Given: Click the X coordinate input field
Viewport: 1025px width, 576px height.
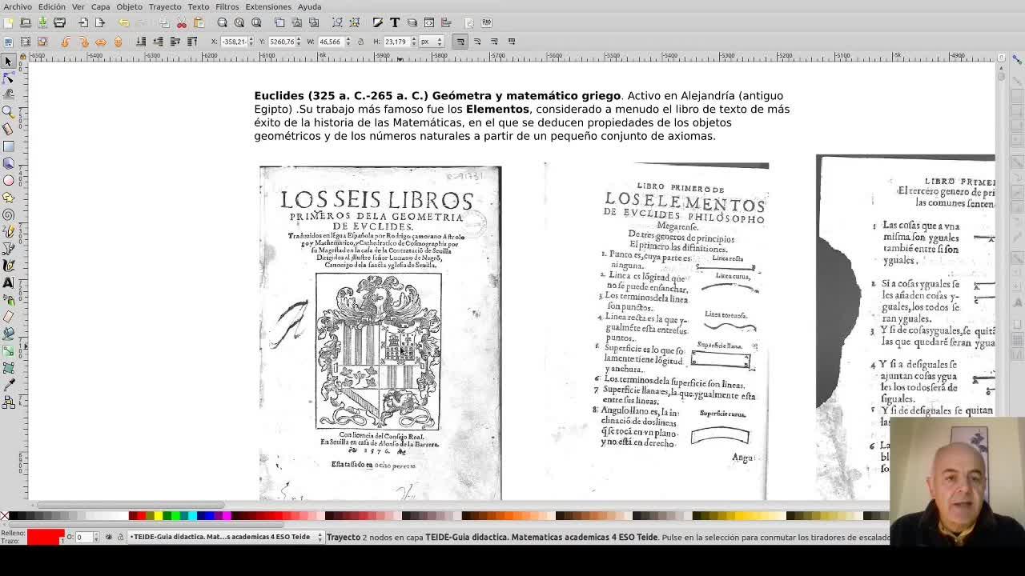Looking at the screenshot, I should click(234, 42).
